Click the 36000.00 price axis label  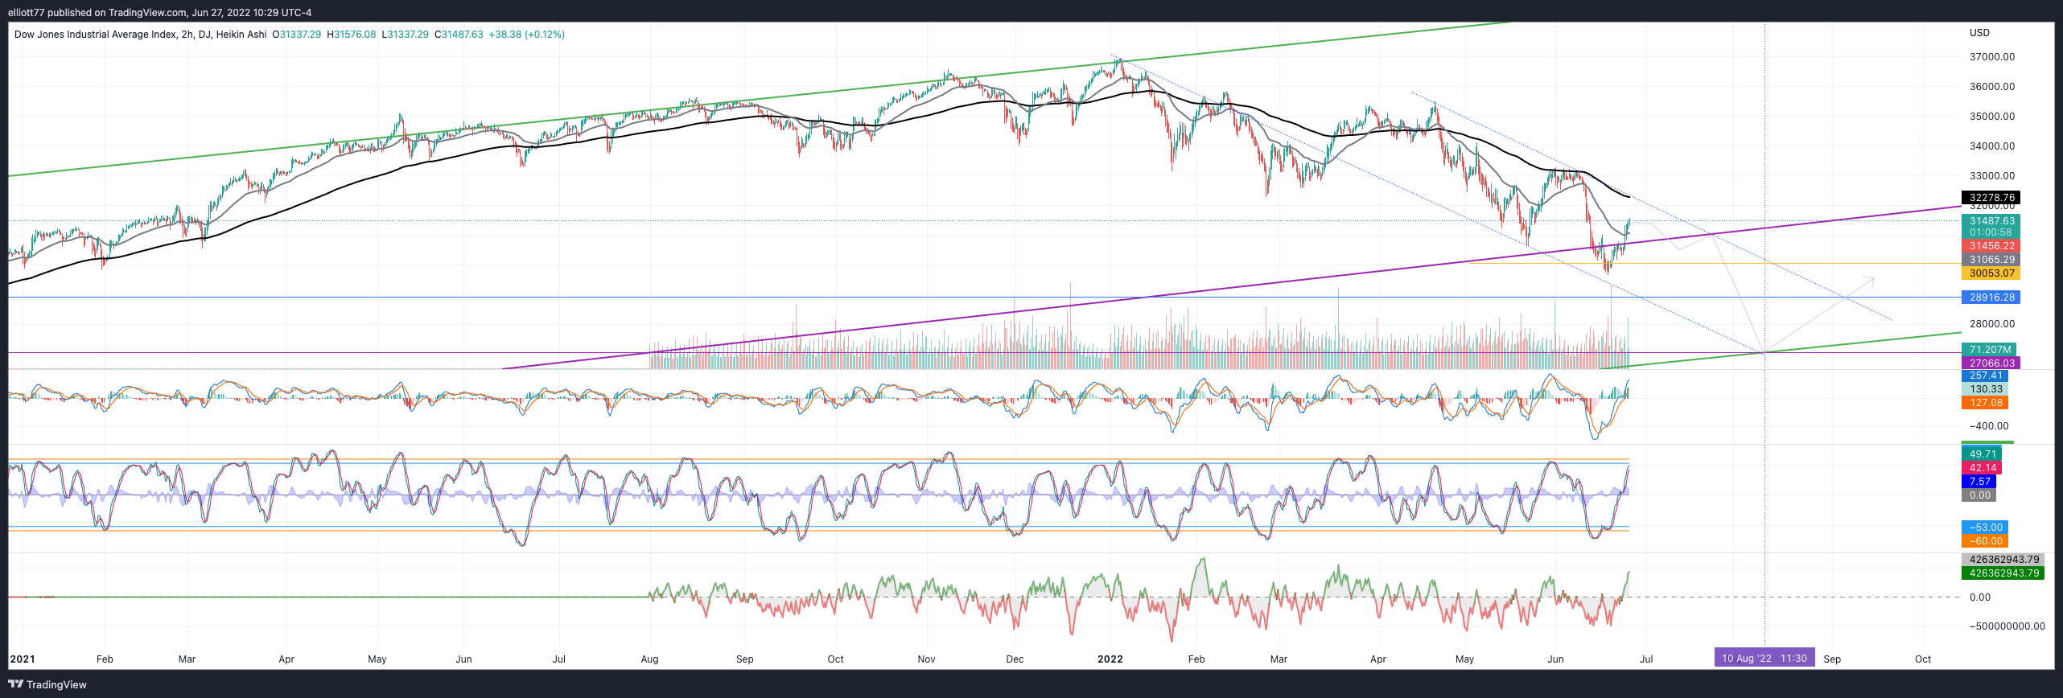coord(1992,87)
